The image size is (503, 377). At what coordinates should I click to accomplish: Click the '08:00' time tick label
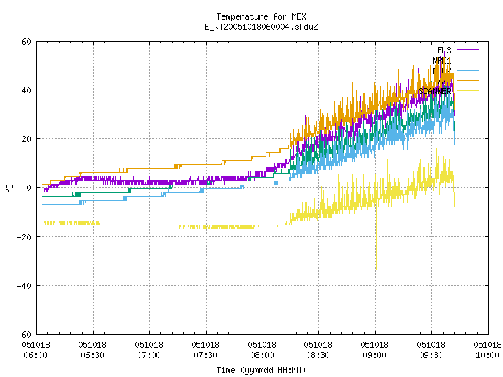point(262,355)
